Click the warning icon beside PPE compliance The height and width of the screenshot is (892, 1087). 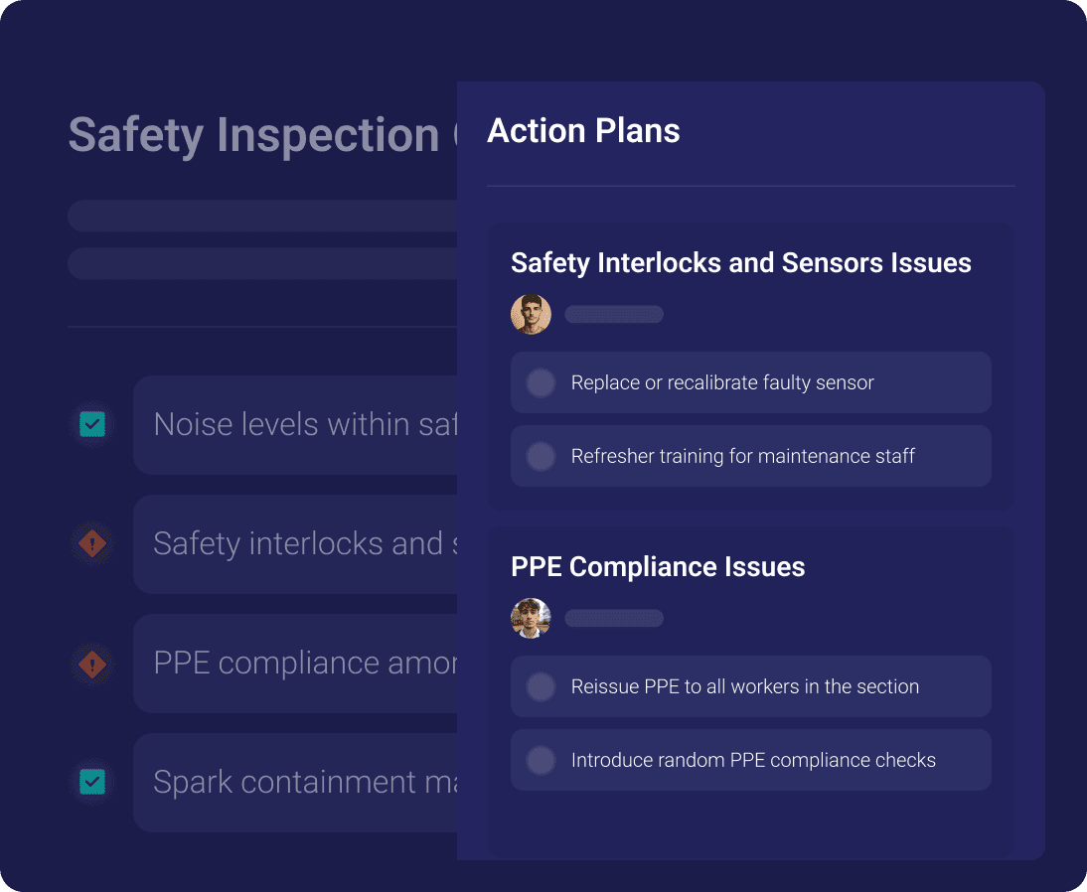[x=92, y=664]
